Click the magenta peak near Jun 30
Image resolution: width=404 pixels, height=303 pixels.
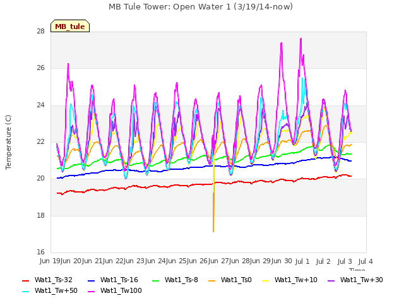[282, 44]
